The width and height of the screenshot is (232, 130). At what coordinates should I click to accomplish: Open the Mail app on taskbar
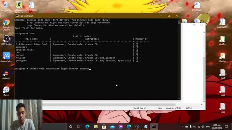coord(112,127)
